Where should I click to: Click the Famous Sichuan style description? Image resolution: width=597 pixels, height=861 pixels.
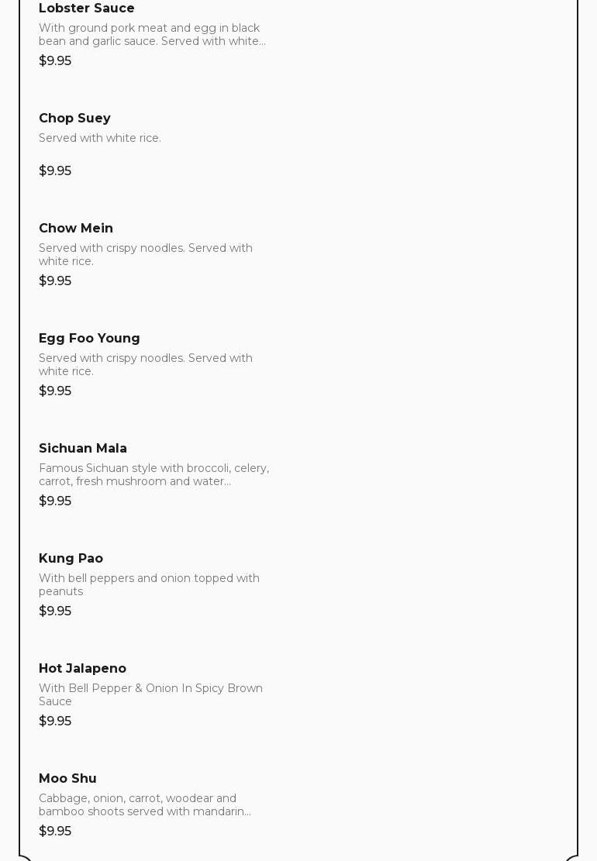154,475
